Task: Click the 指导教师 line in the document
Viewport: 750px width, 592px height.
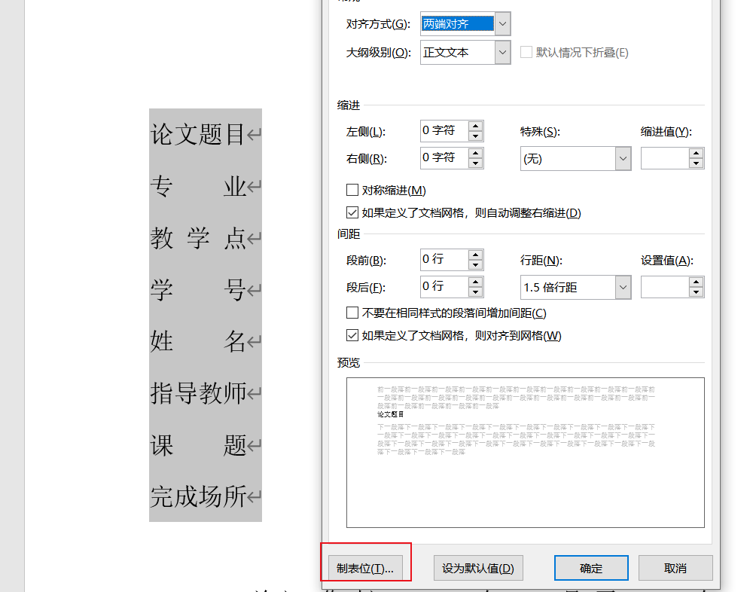Action: pos(198,393)
